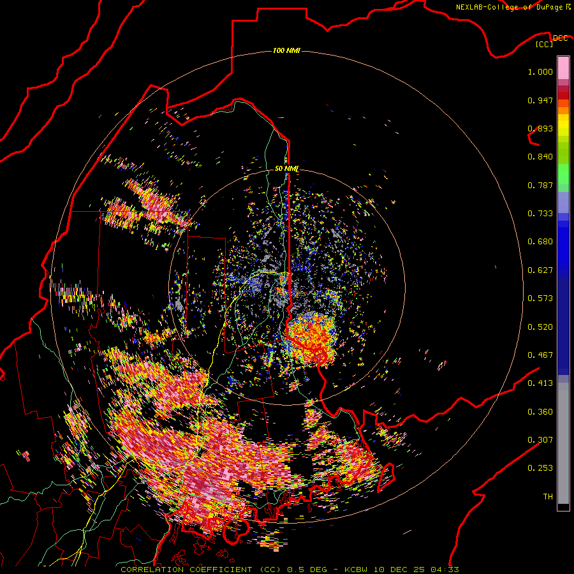Click the DCC [CC] legend title
This screenshot has width=574, height=574.
pyautogui.click(x=551, y=41)
